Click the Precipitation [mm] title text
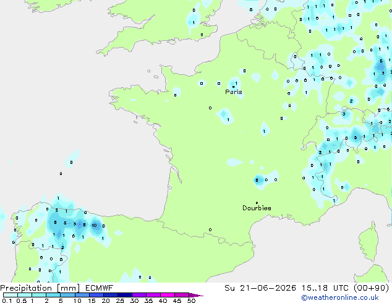 coord(40,288)
